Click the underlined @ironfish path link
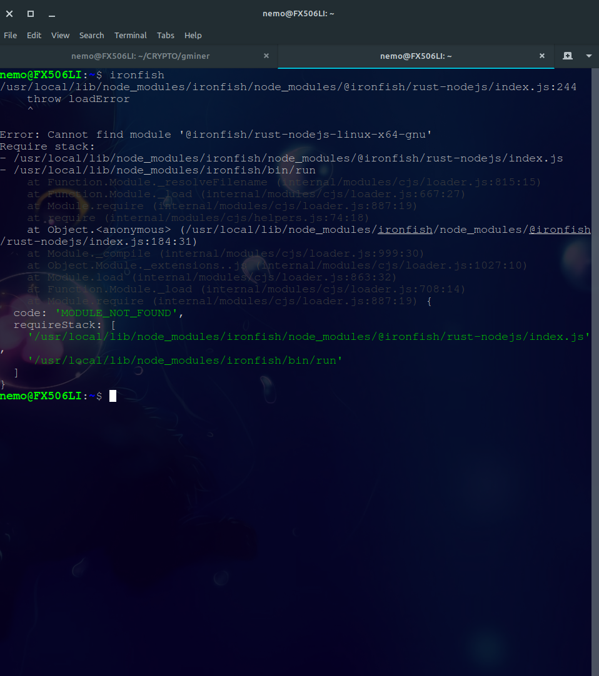The image size is (599, 676). tap(560, 230)
